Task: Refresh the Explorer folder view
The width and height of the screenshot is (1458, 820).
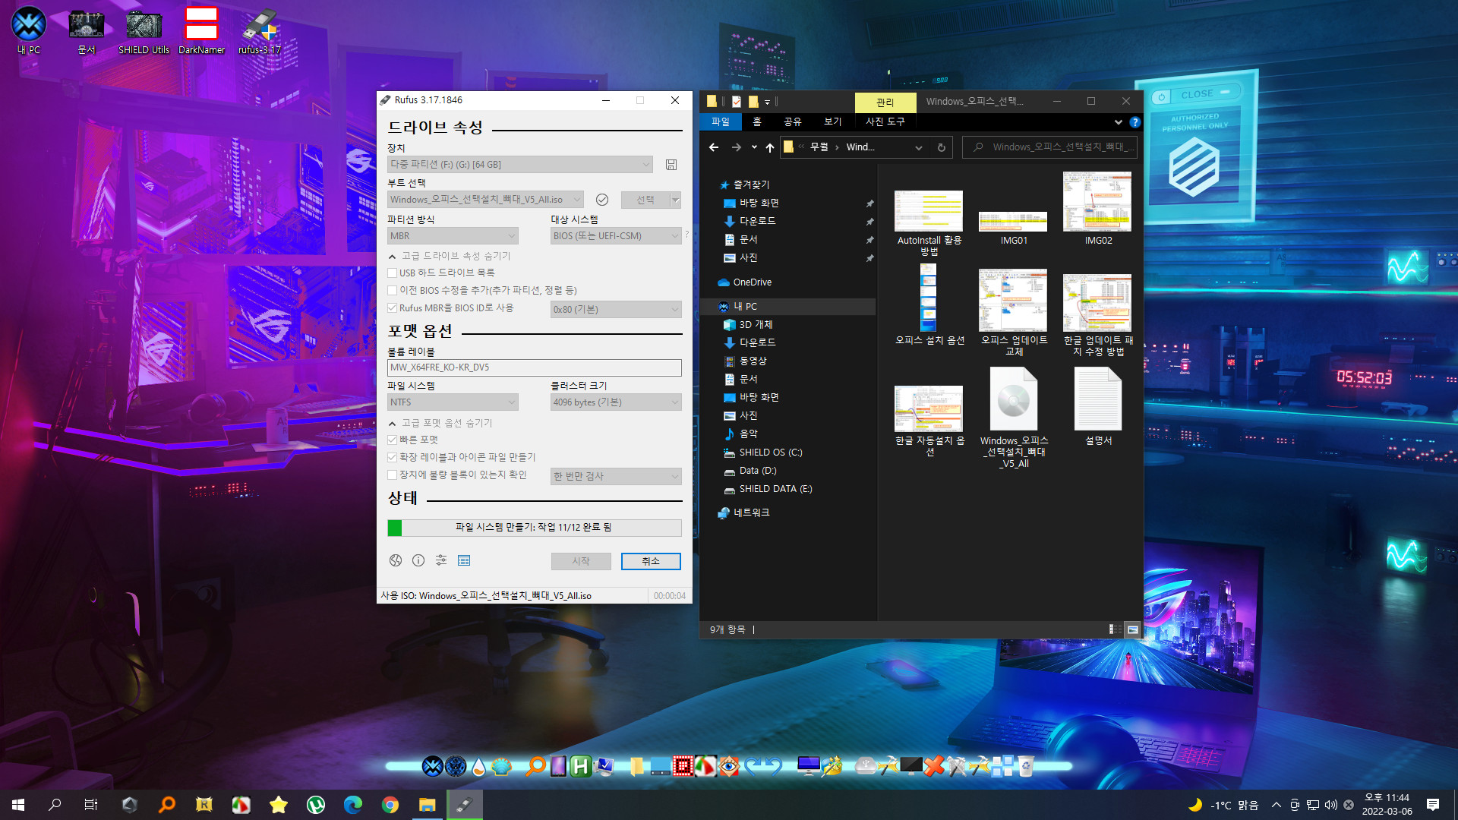Action: pos(942,147)
